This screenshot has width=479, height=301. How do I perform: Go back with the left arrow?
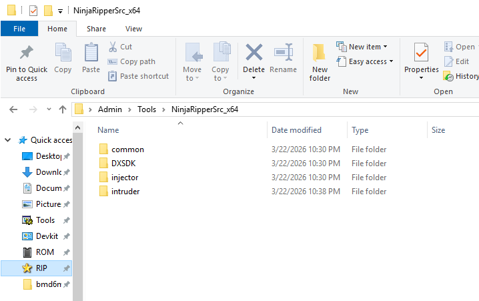(x=13, y=109)
